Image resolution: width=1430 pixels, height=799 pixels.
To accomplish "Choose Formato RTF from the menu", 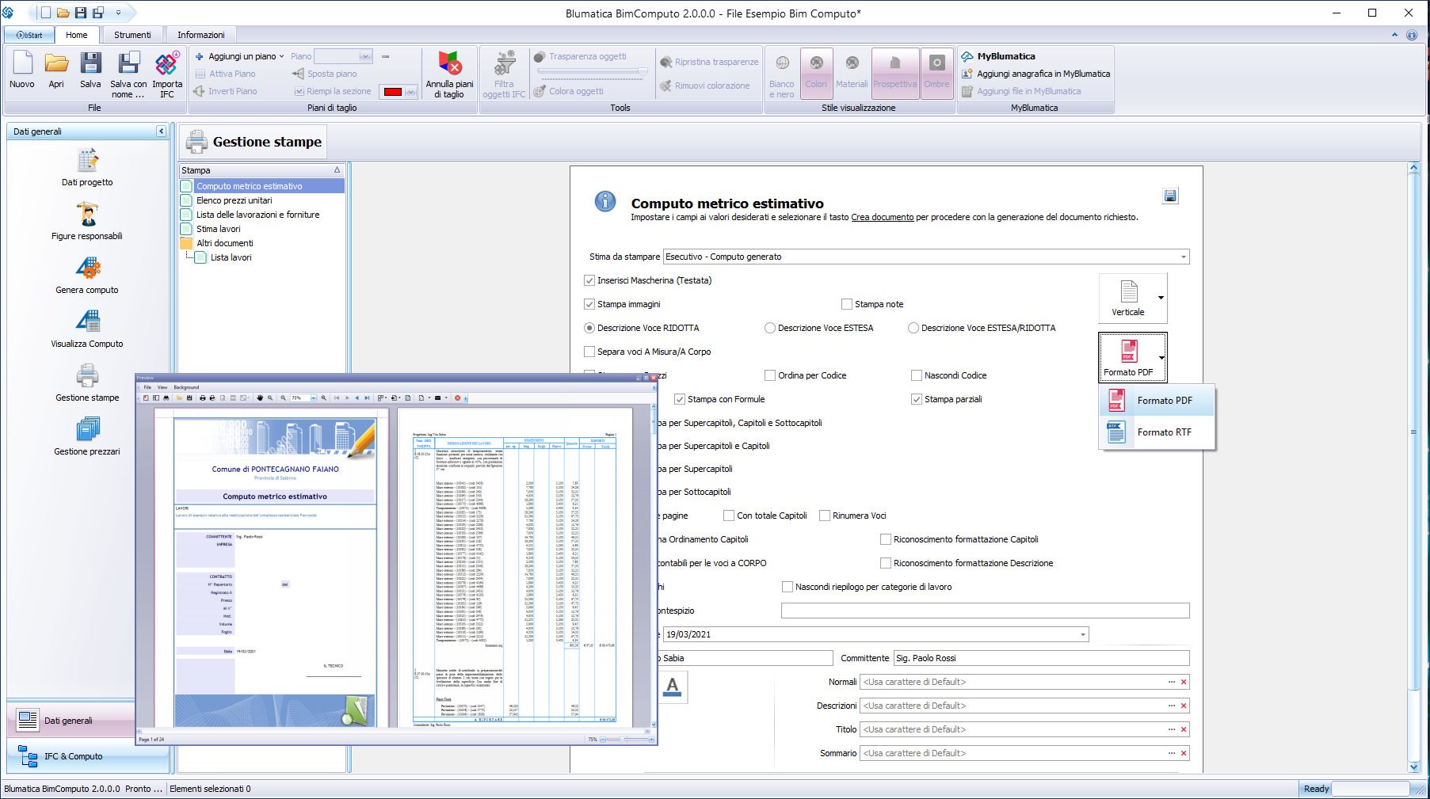I will (x=1157, y=432).
